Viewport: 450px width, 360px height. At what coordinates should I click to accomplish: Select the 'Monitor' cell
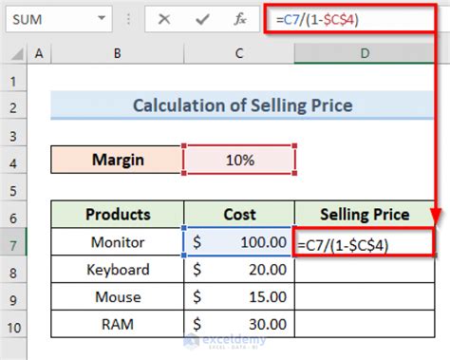pyautogui.click(x=118, y=242)
